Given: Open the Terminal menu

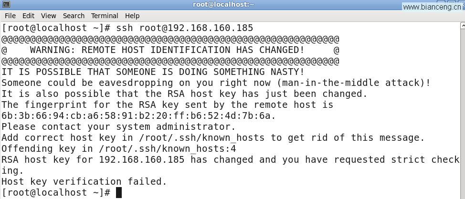Looking at the screenshot, I should coord(105,16).
